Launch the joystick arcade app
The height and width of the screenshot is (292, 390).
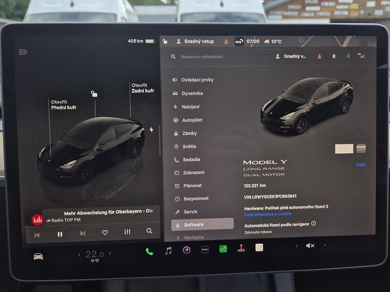coord(241,248)
